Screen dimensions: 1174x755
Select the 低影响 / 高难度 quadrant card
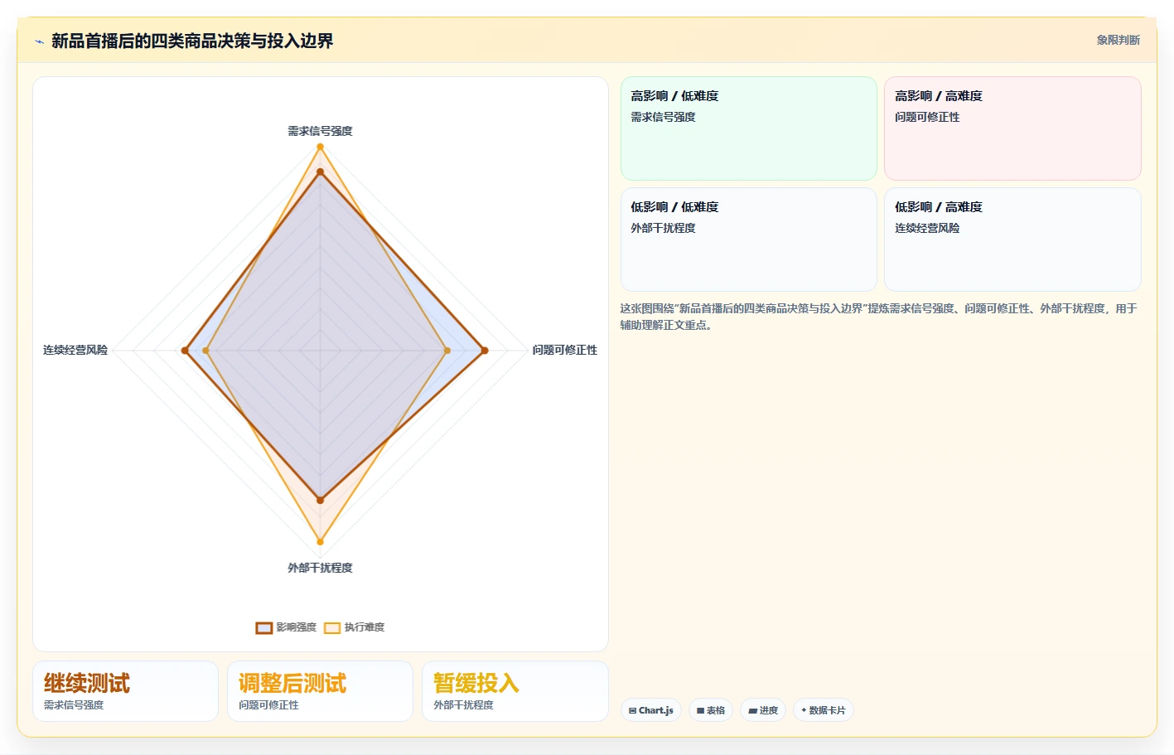[1012, 240]
